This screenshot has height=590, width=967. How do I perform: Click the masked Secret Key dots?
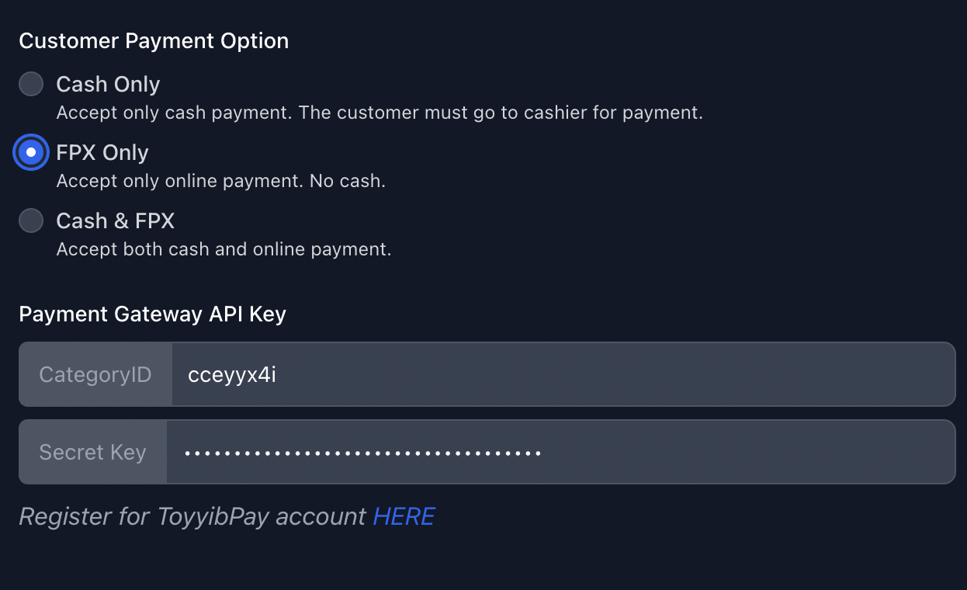(362, 451)
